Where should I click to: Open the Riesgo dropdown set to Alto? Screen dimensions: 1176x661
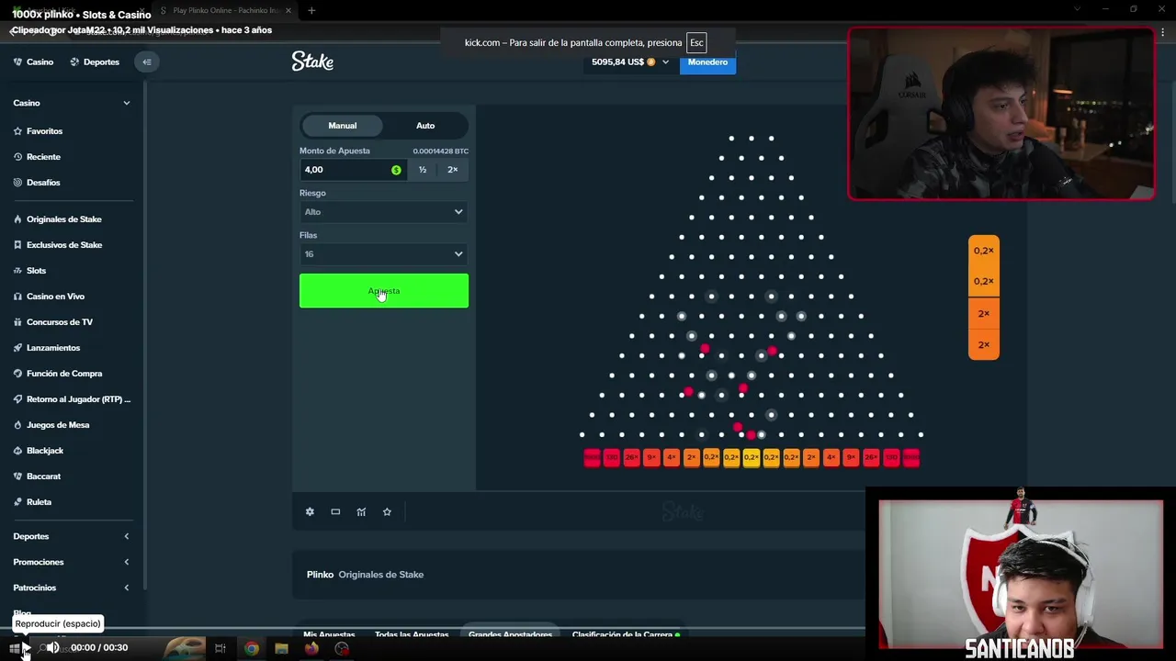[384, 212]
